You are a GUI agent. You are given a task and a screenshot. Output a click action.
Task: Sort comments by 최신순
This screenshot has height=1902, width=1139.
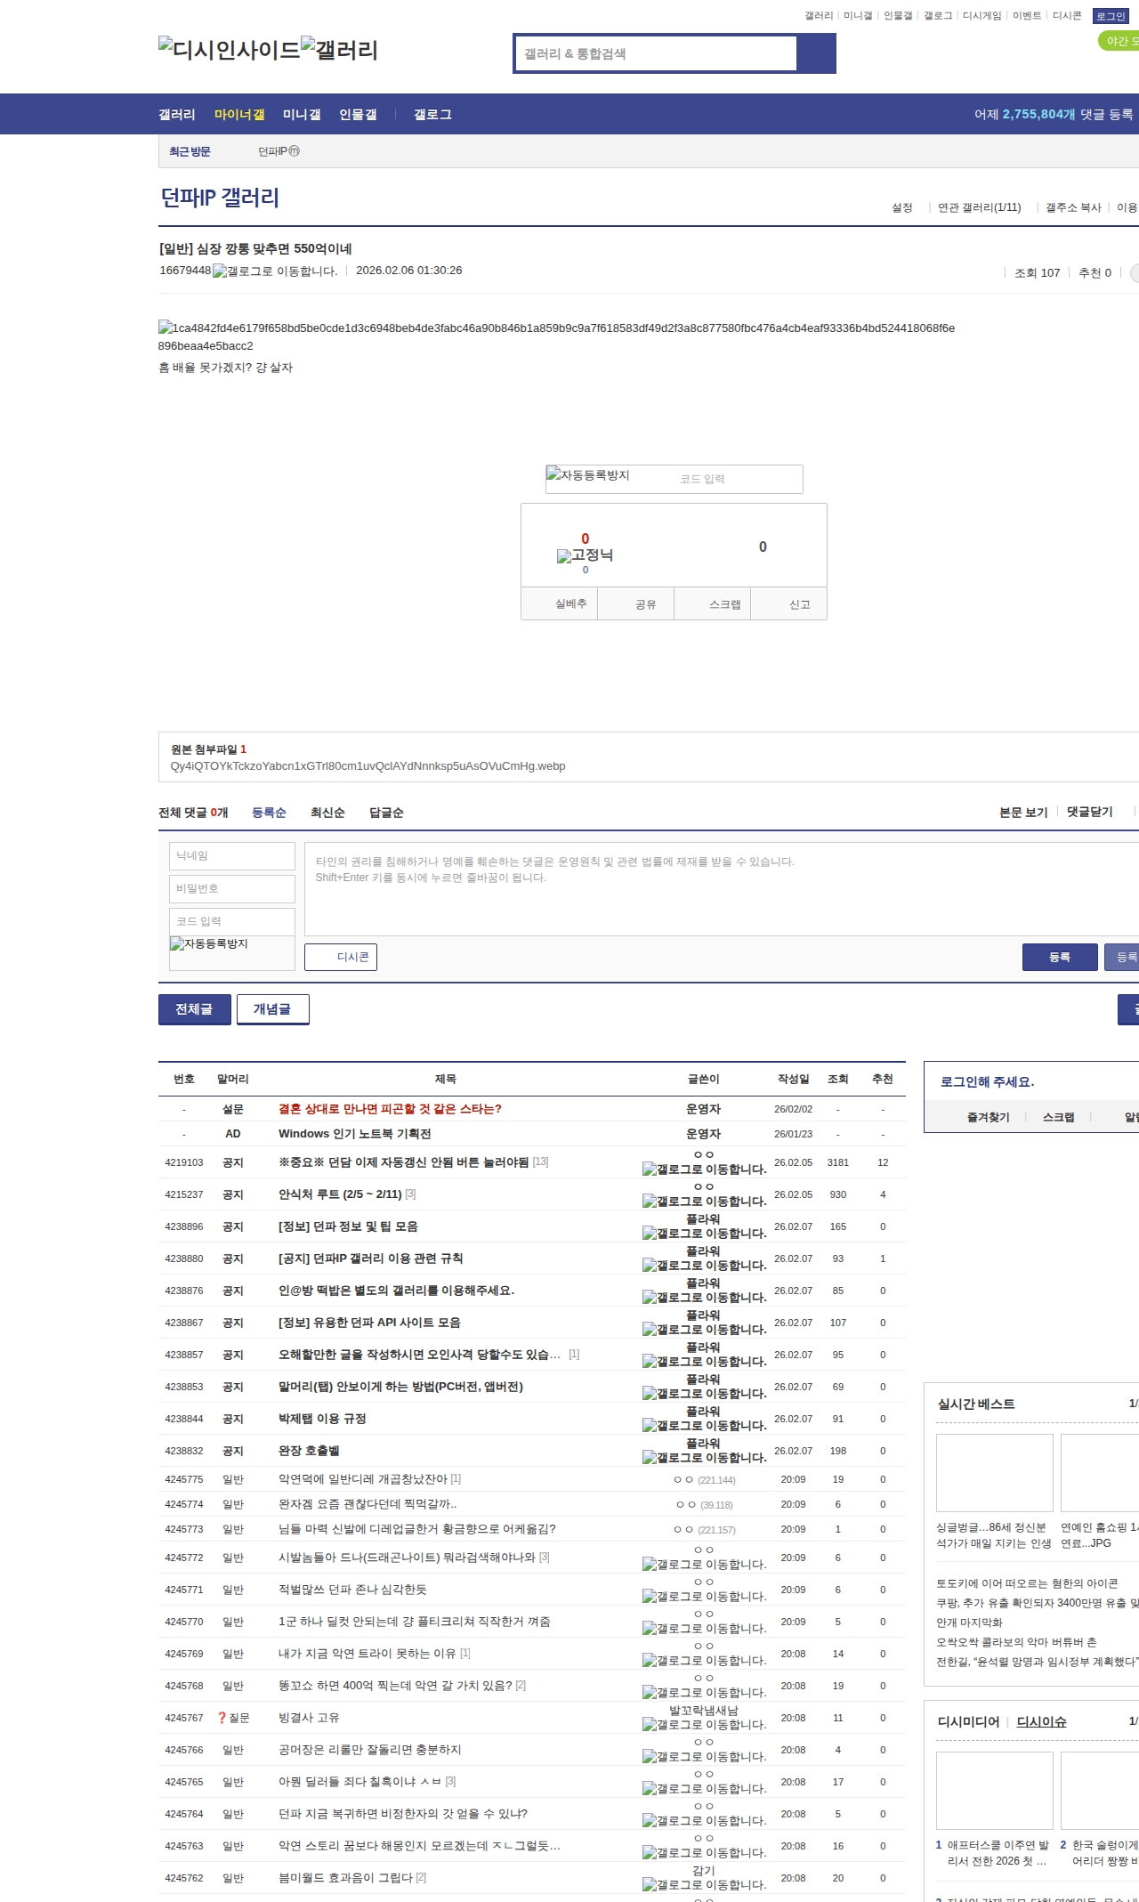pyautogui.click(x=327, y=813)
